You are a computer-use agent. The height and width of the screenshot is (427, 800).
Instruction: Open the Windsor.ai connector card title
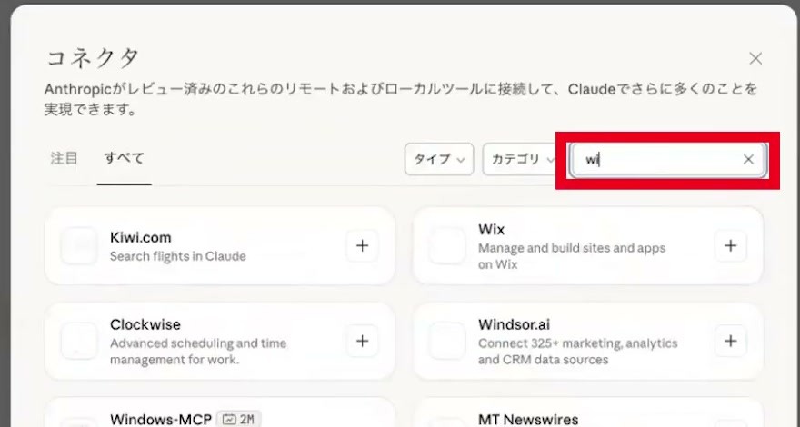514,324
